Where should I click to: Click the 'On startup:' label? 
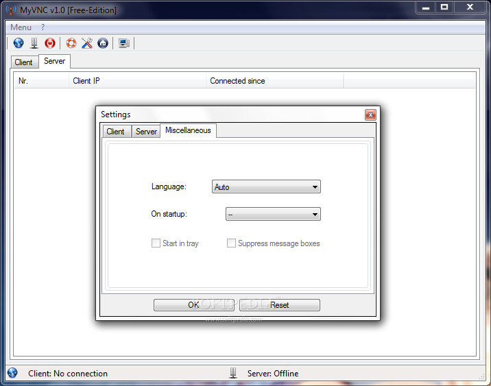pos(169,214)
